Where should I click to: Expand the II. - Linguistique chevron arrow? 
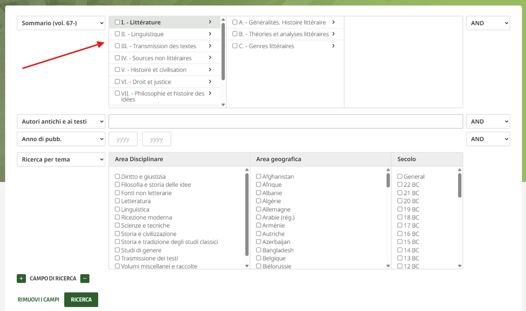210,34
